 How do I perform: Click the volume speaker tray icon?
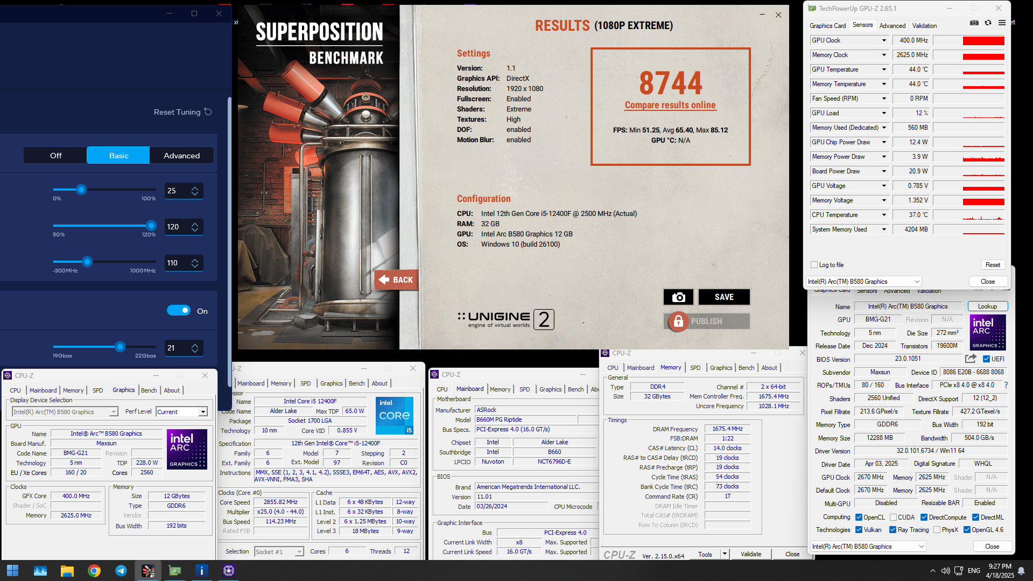tap(945, 571)
